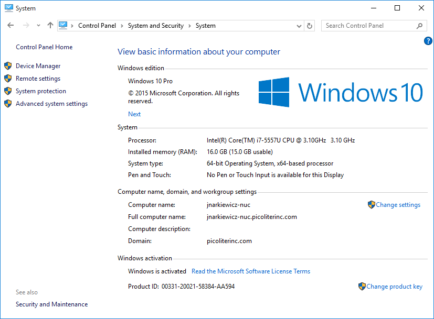Navigate to Control Panel breadcrumb

pyautogui.click(x=97, y=25)
